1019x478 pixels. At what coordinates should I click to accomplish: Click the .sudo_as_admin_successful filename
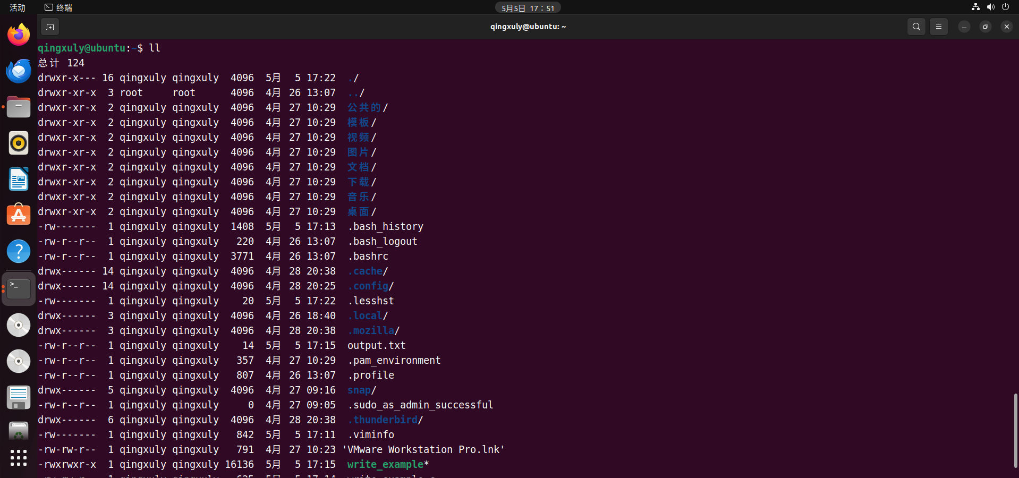coord(421,405)
